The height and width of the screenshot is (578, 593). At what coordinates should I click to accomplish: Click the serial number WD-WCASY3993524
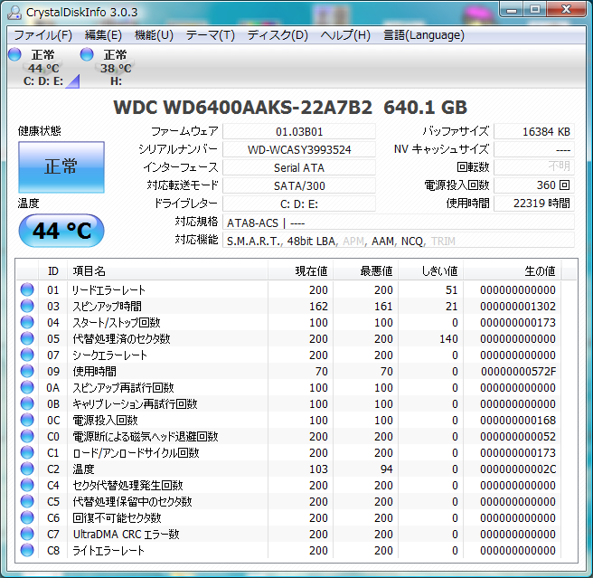(x=299, y=149)
